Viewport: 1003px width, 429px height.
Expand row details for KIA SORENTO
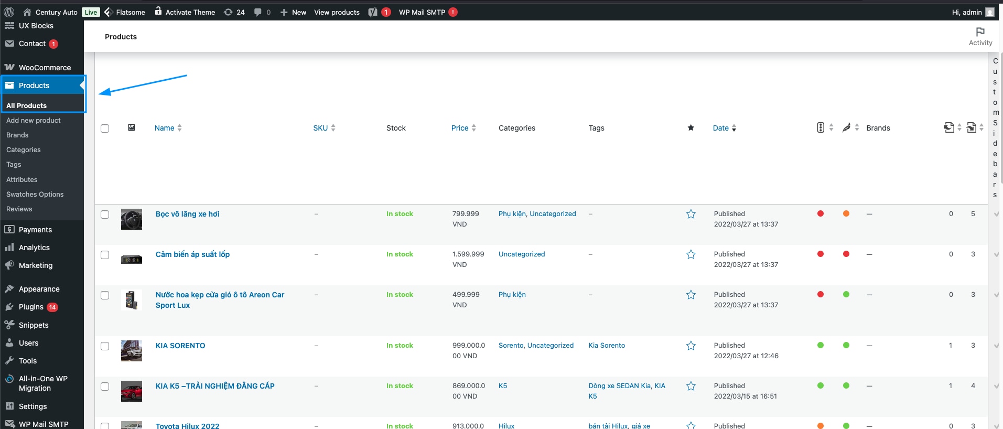996,346
